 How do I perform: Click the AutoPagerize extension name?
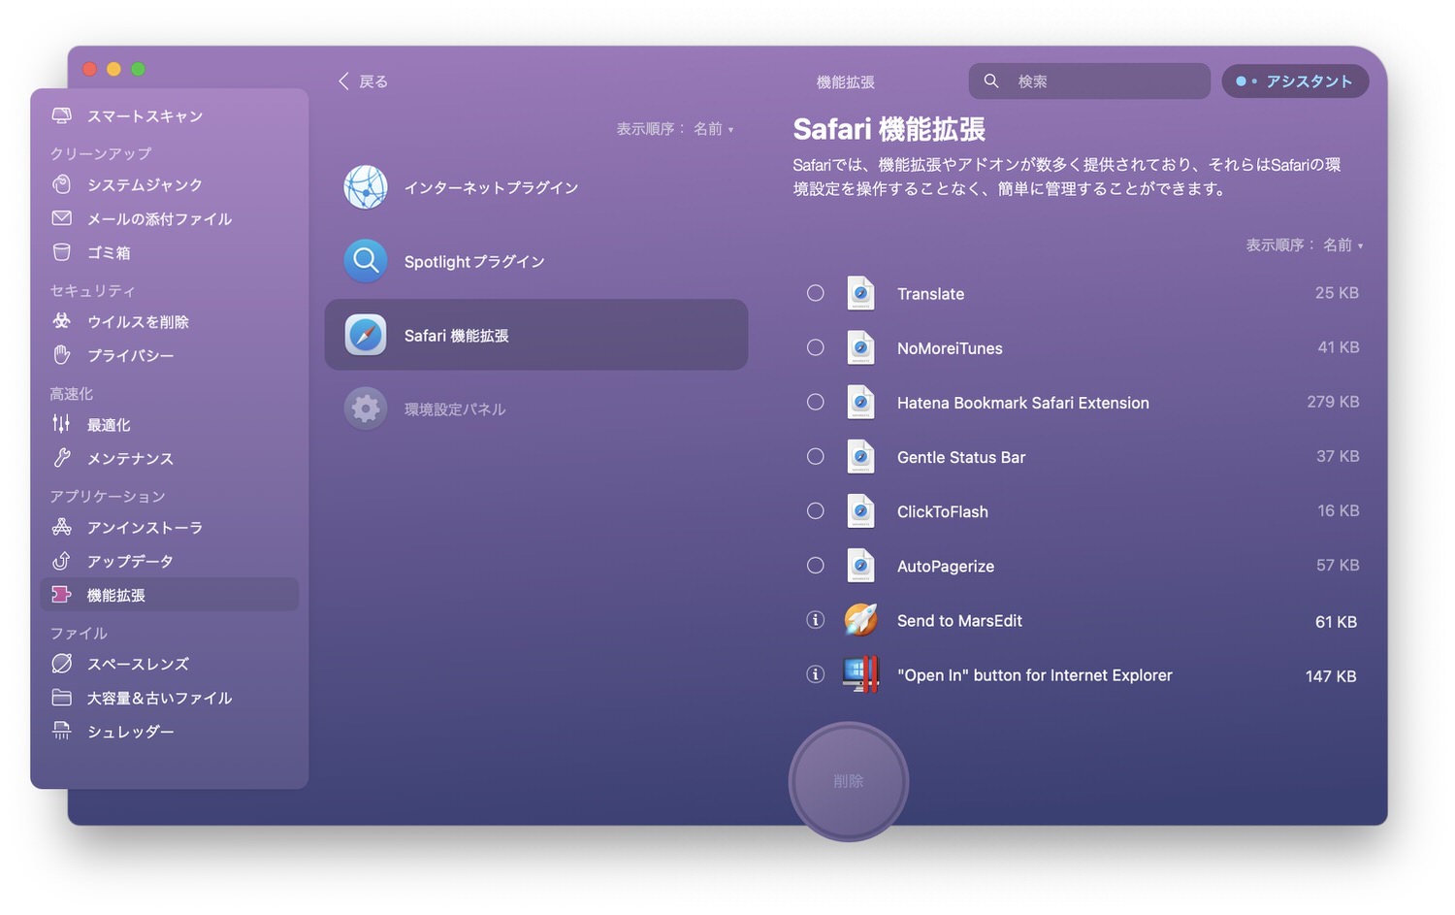tap(946, 566)
